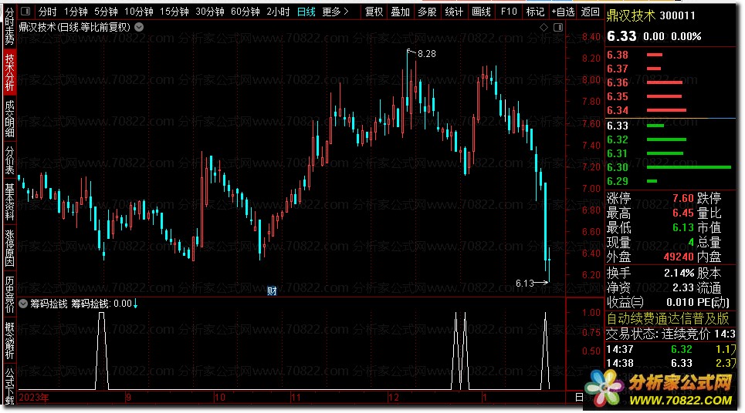Screen dimensions: 745x413
Task: Switch to the 1分钟 period
Action: pos(76,12)
